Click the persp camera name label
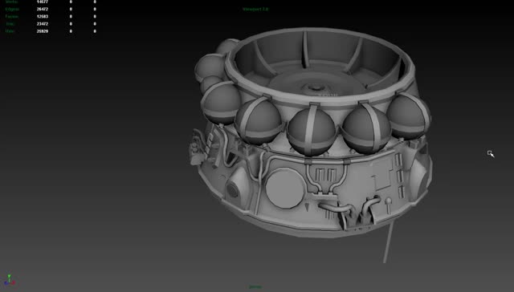Image resolution: width=514 pixels, height=292 pixels. [x=255, y=287]
